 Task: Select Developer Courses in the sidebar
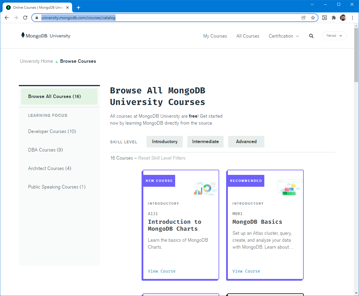point(52,132)
